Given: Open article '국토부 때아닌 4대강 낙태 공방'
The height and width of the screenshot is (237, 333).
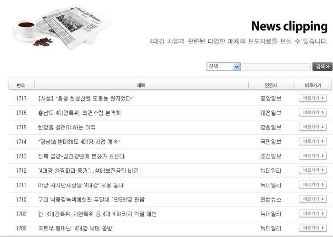Looking at the screenshot, I should pyautogui.click(x=75, y=228).
